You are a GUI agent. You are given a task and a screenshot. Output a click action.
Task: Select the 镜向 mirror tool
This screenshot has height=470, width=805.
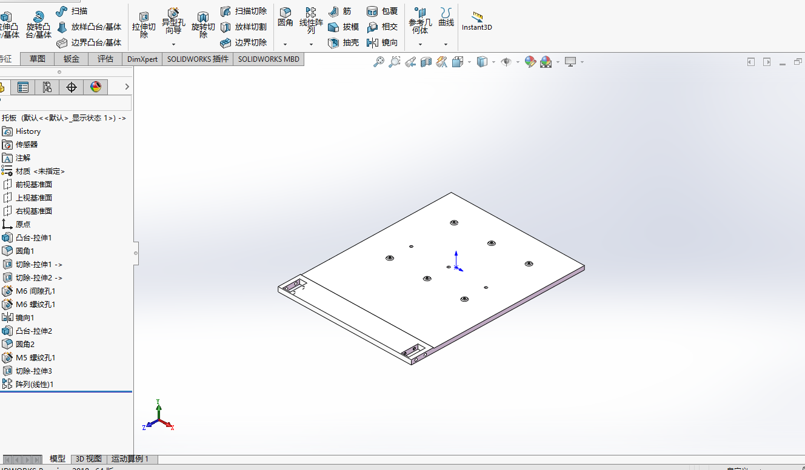[x=382, y=42]
